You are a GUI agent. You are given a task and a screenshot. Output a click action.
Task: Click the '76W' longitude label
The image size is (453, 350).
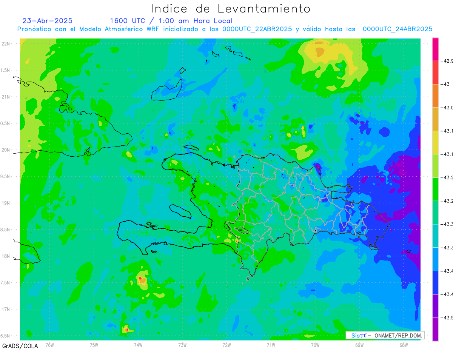[x=49, y=345]
